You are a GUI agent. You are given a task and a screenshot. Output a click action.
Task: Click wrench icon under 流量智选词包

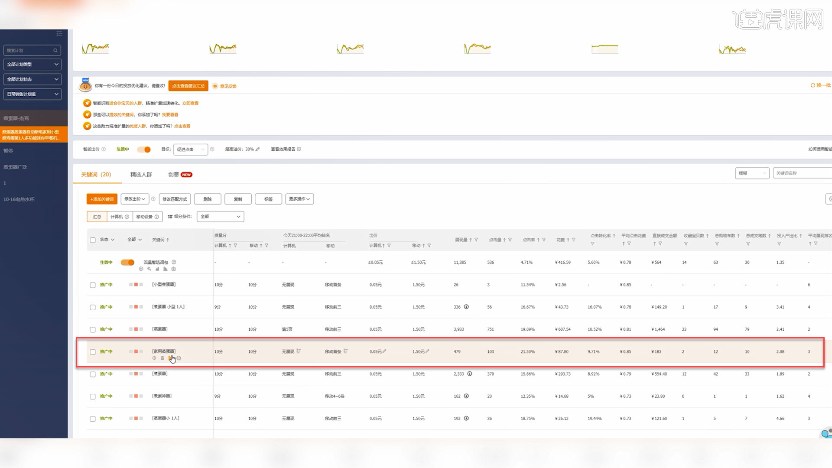[149, 269]
